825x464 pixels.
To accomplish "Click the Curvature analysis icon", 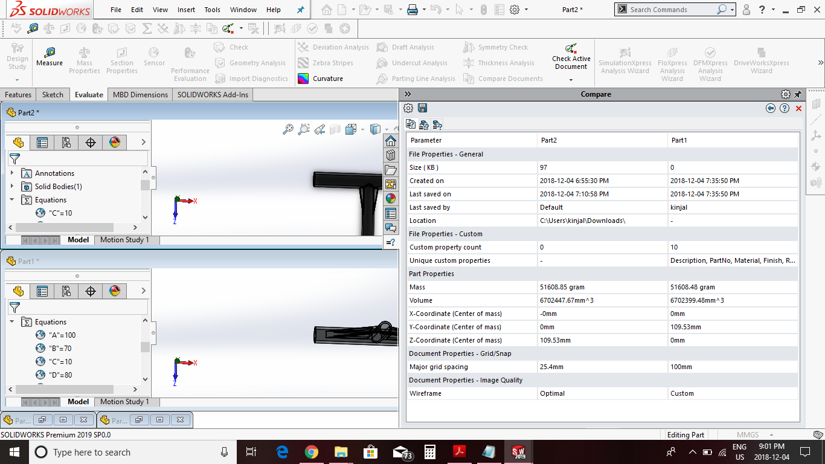I will [303, 79].
